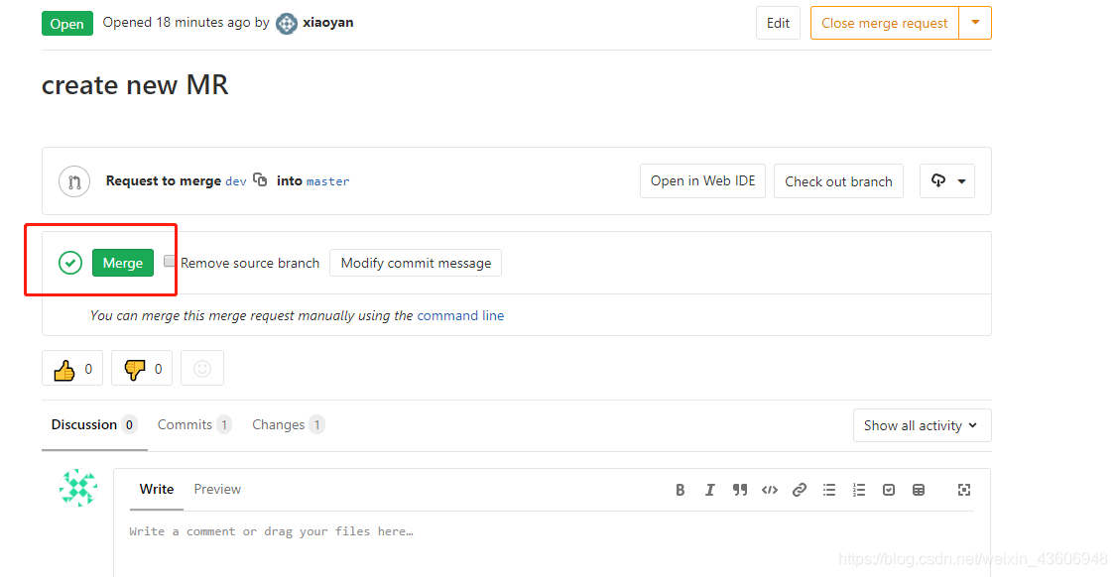Viewport: 1117px width, 577px height.
Task: Click the bold formatting icon
Action: (681, 490)
